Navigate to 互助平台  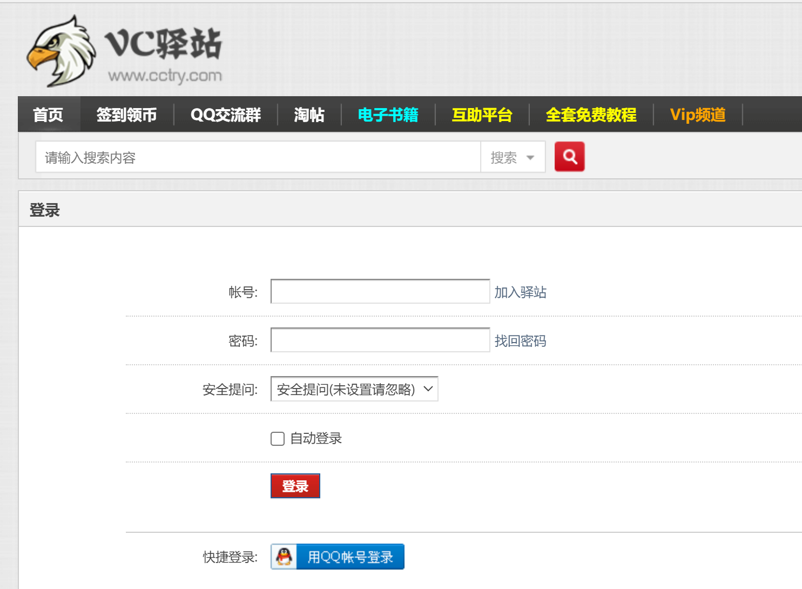[482, 115]
